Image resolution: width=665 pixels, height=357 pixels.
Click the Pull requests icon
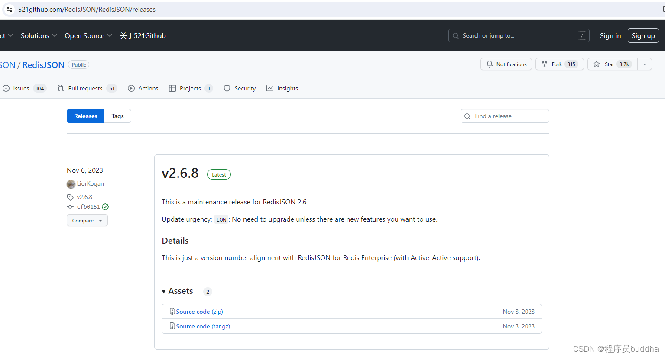click(x=61, y=88)
